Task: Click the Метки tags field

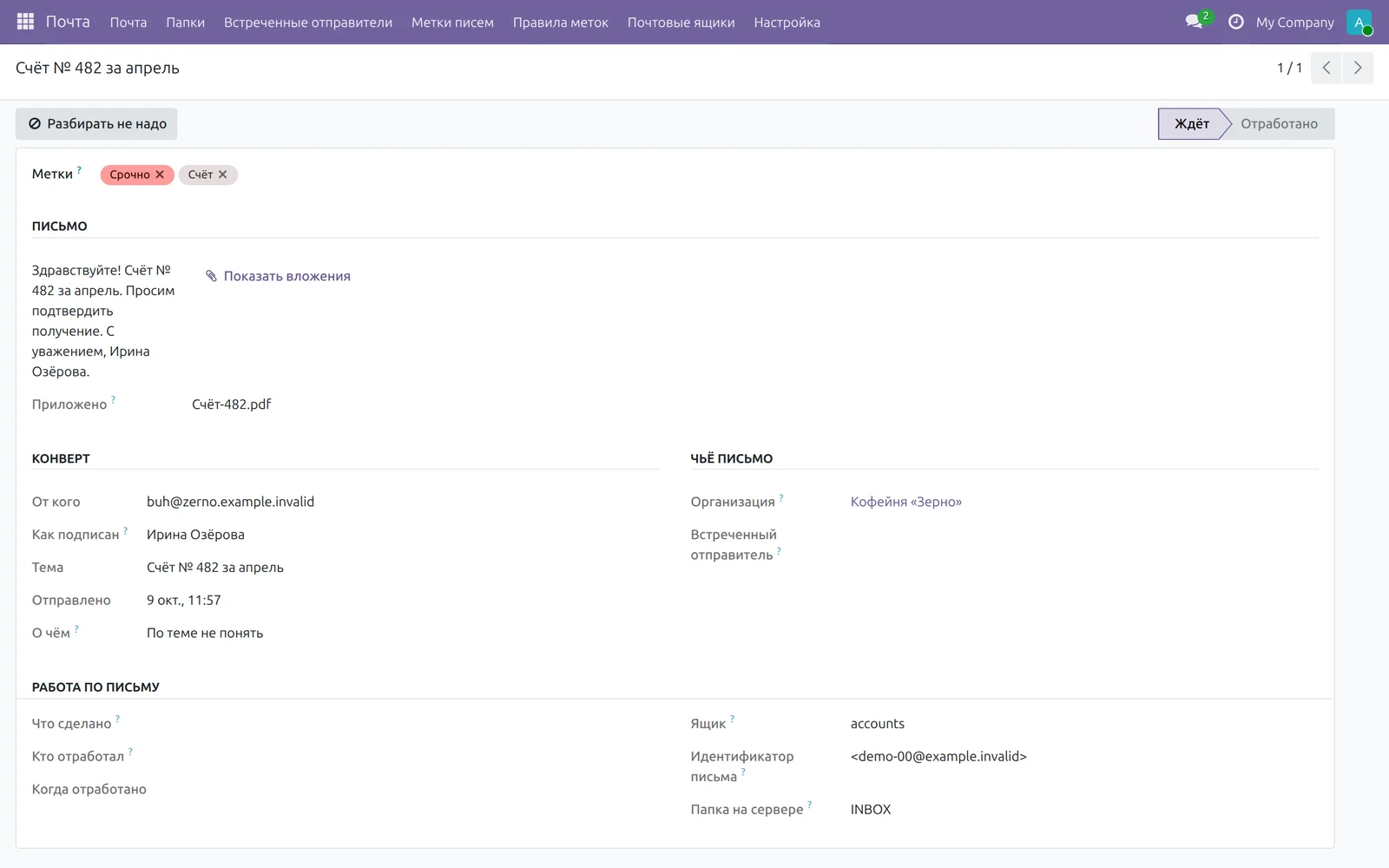Action: (x=709, y=174)
